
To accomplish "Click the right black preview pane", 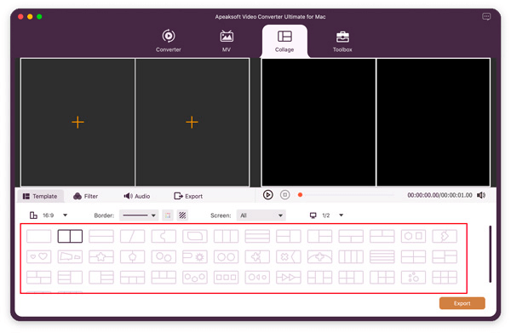I will point(433,122).
